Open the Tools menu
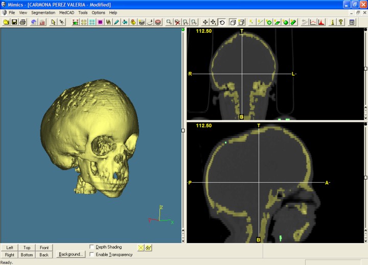 (83, 12)
